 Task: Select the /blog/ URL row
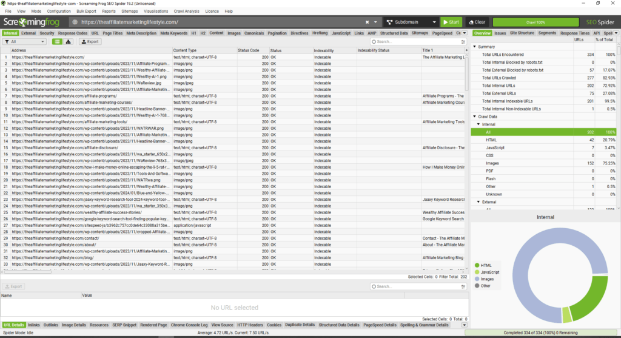pyautogui.click(x=233, y=258)
